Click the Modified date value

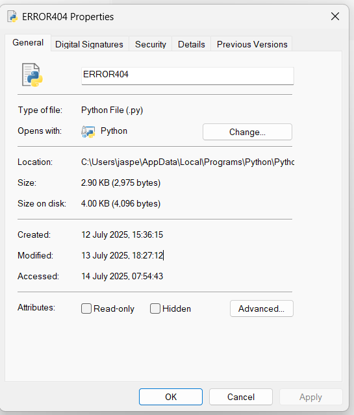click(122, 255)
